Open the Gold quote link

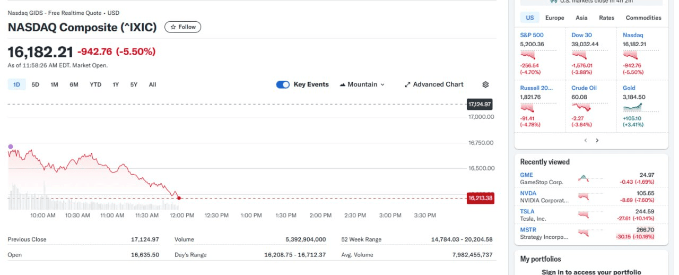[629, 88]
